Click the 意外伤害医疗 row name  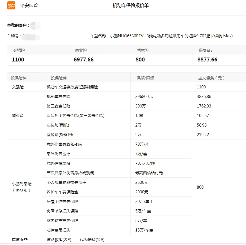coord(58,154)
